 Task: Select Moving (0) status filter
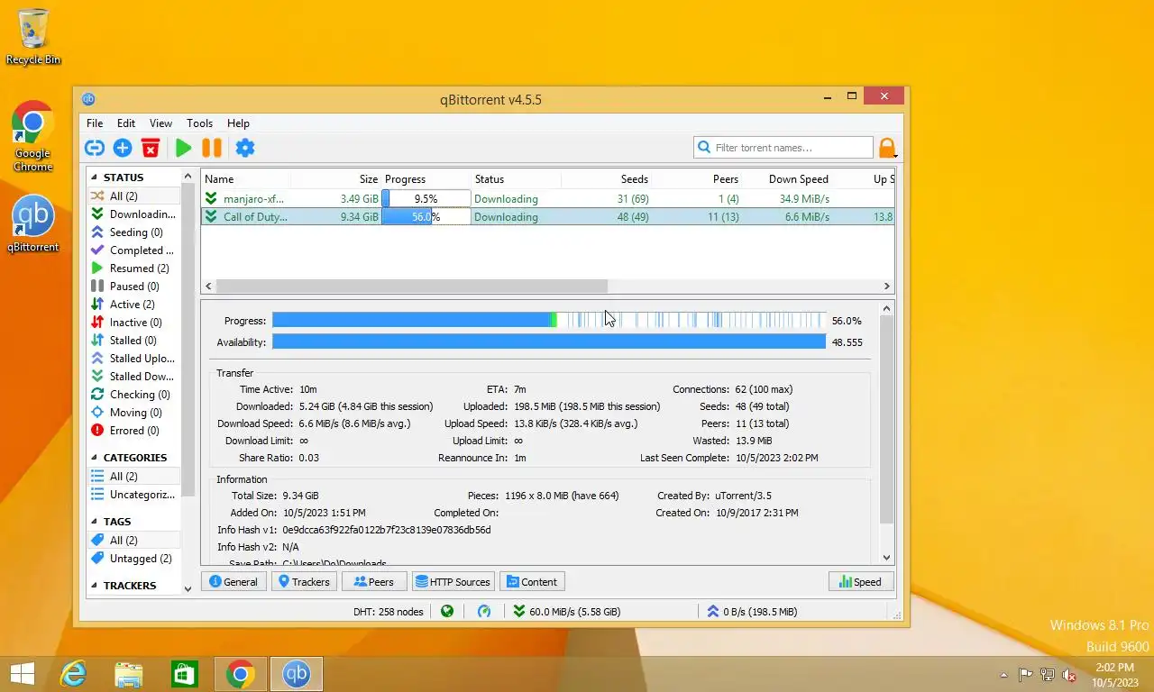pyautogui.click(x=133, y=412)
